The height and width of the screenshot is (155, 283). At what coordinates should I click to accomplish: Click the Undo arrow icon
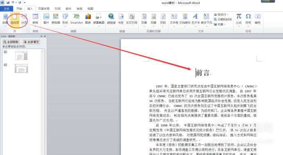click(13, 2)
